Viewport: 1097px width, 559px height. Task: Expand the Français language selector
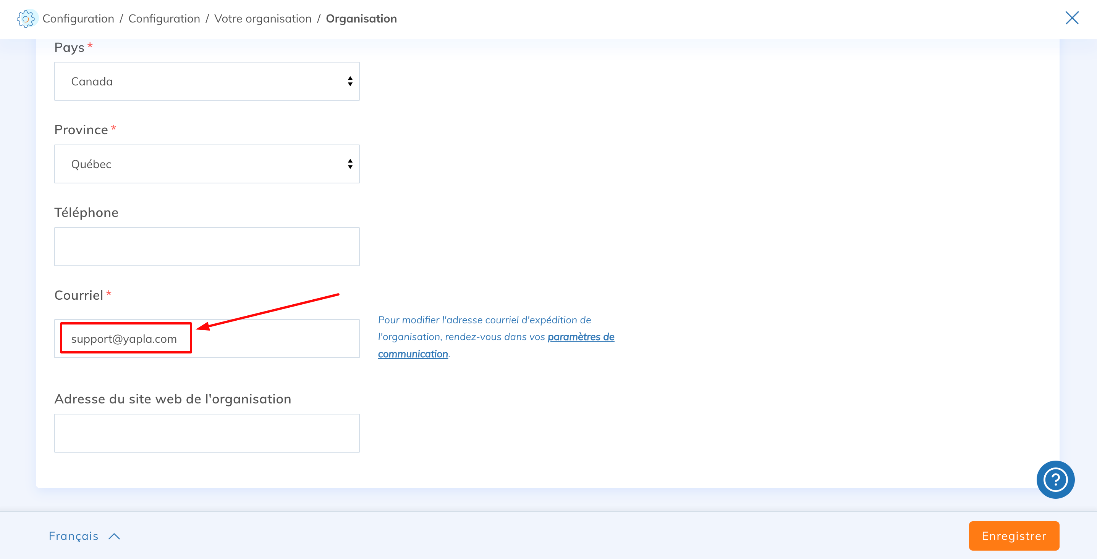(x=74, y=536)
